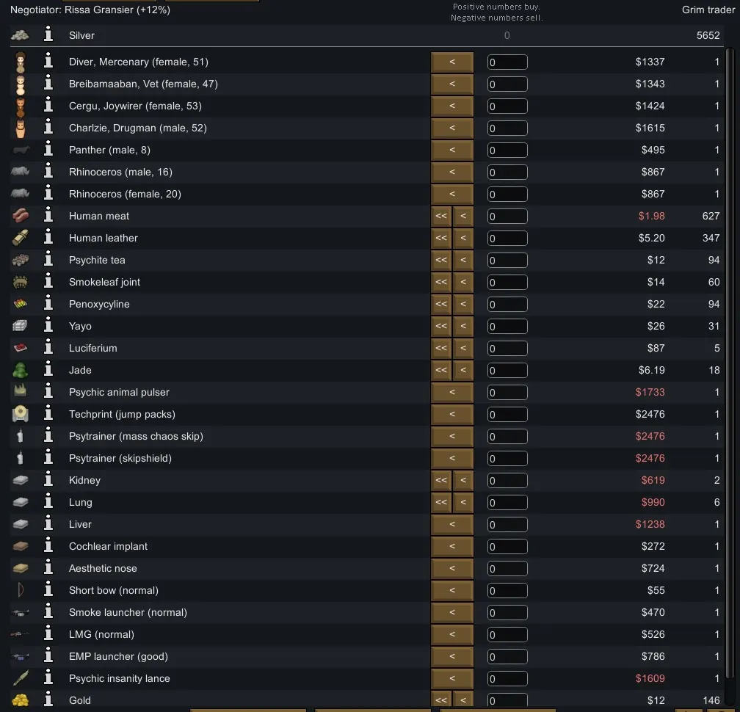Buy all Human leather with double-arrow

441,238
